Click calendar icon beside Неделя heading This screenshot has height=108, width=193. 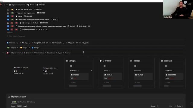click(162, 61)
